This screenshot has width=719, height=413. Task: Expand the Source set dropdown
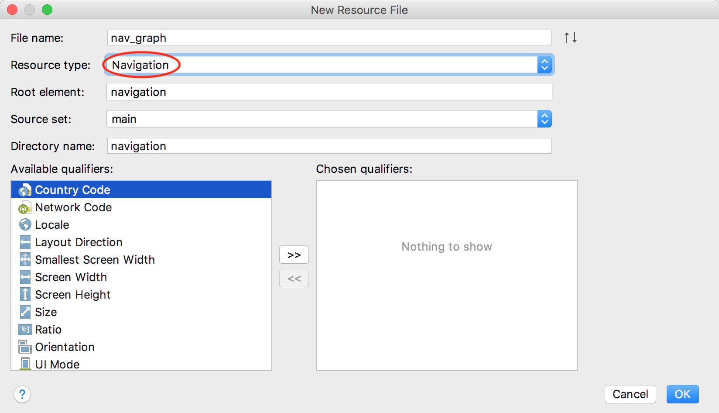tap(544, 119)
